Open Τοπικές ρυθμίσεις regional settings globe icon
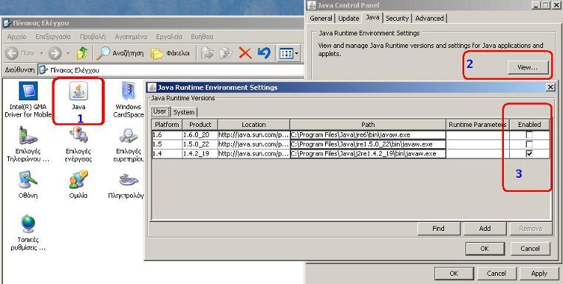Screen dimensions: 563x284 coord(28,224)
